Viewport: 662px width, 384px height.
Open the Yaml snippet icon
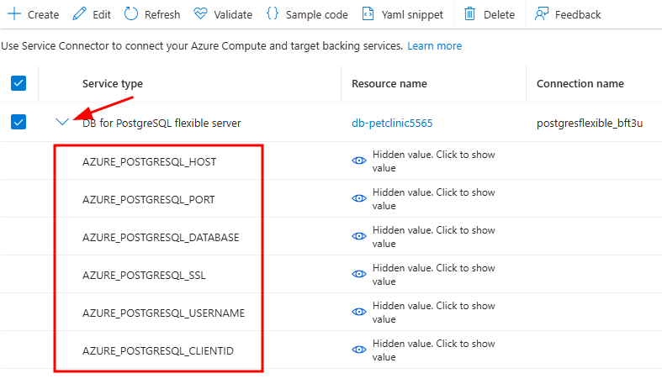[368, 14]
